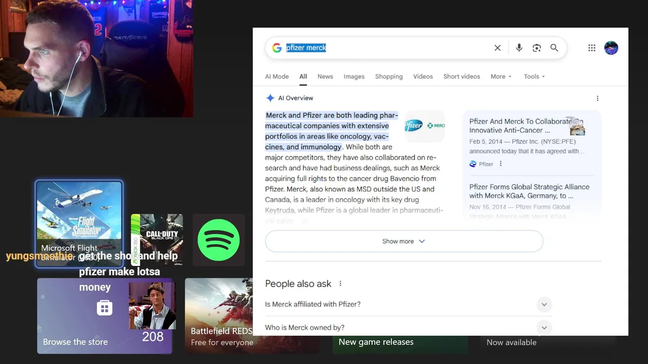Open 'Pfizer And Merck To Collaborate' article link
The image size is (648, 364).
[x=525, y=125]
